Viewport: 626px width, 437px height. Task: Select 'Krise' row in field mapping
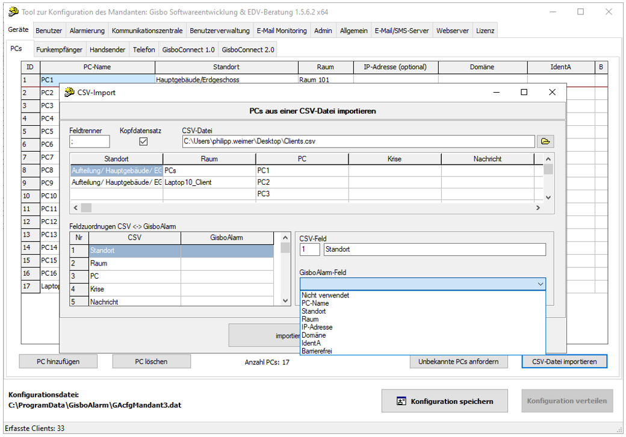tap(172, 289)
